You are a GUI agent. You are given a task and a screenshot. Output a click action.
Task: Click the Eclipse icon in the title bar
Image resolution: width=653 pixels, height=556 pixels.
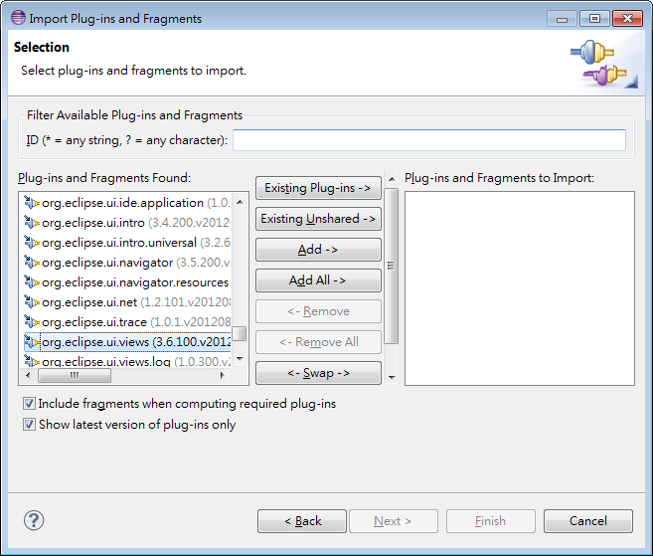[18, 18]
